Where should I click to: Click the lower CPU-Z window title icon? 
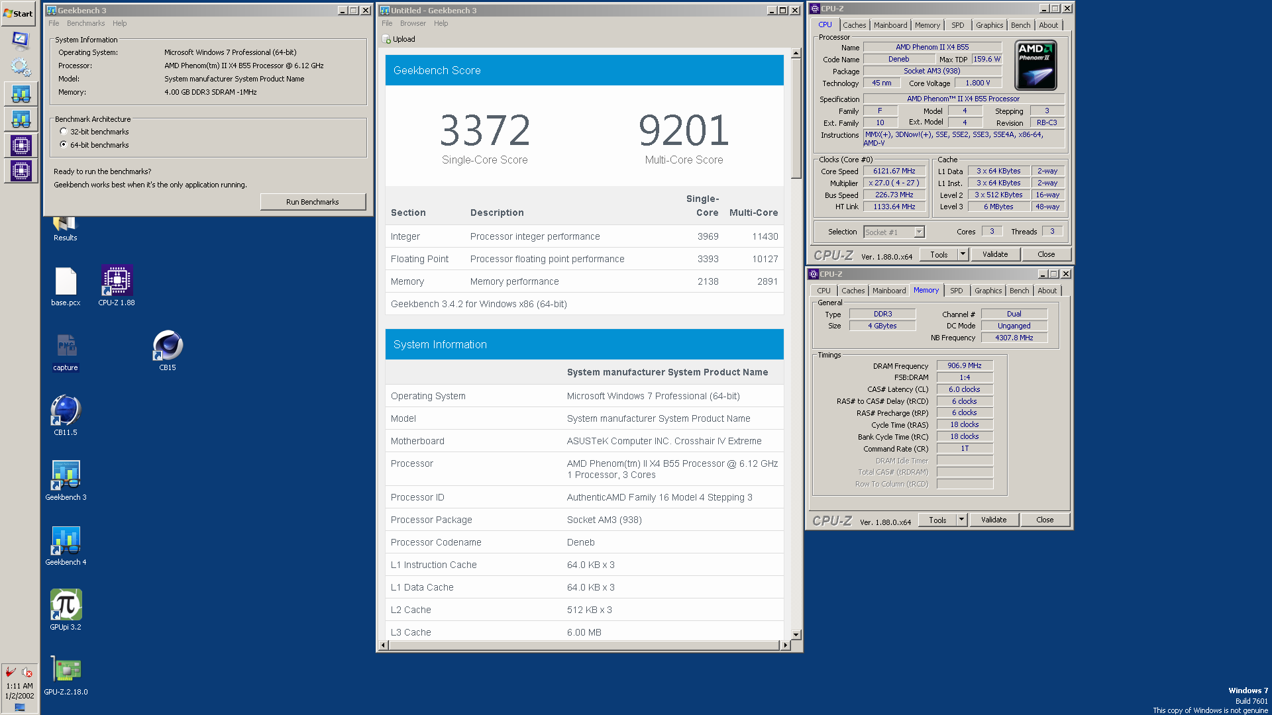814,274
